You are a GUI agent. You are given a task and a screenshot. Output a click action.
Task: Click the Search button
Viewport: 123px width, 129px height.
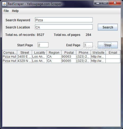(x=108, y=27)
